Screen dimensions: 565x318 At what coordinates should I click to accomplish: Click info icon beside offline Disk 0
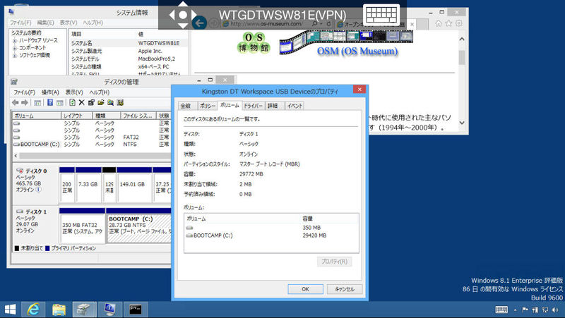pyautogui.click(x=38, y=189)
